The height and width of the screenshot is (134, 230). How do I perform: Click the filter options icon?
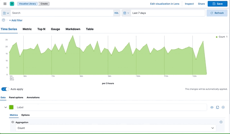(4, 20)
